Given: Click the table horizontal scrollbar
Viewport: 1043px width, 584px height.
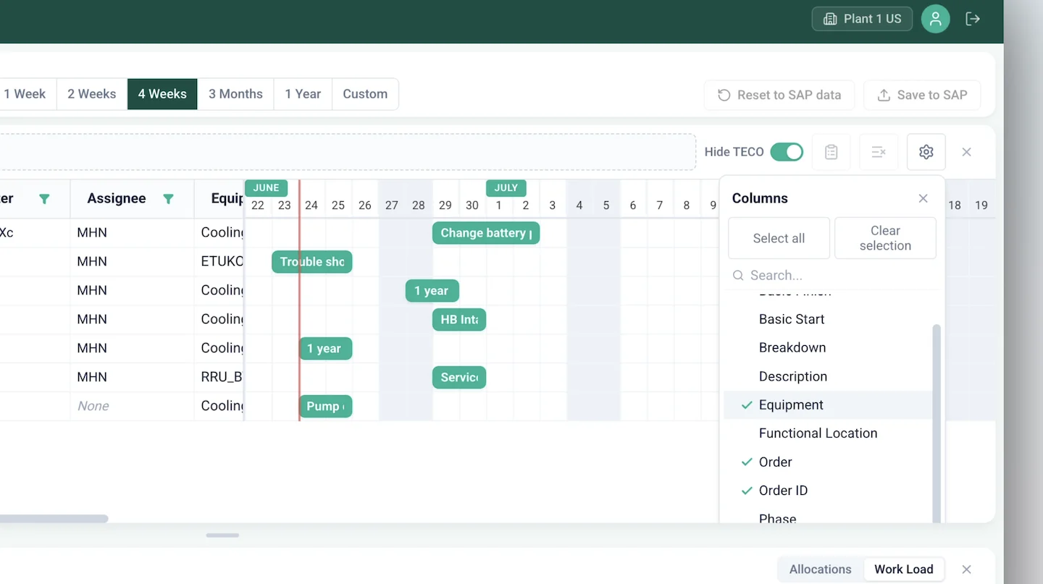Looking at the screenshot, I should 54,518.
